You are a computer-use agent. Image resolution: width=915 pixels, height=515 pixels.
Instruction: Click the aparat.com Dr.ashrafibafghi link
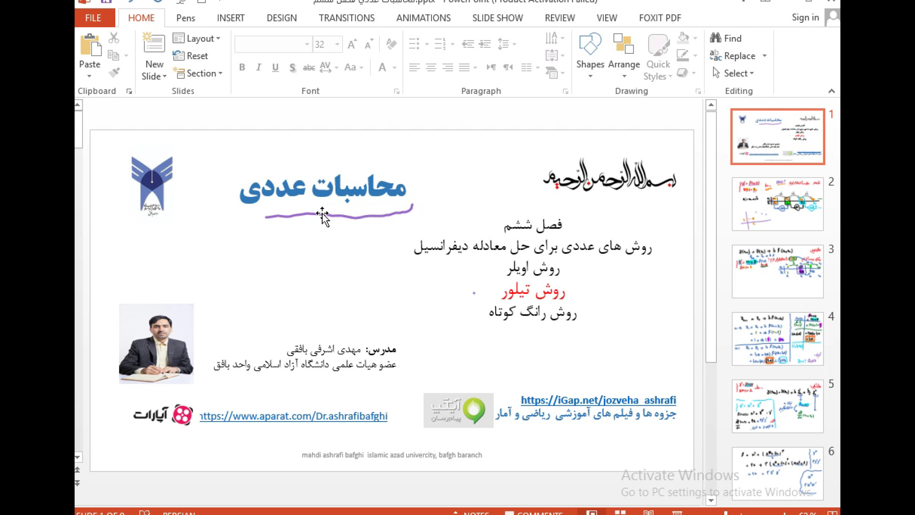point(294,416)
